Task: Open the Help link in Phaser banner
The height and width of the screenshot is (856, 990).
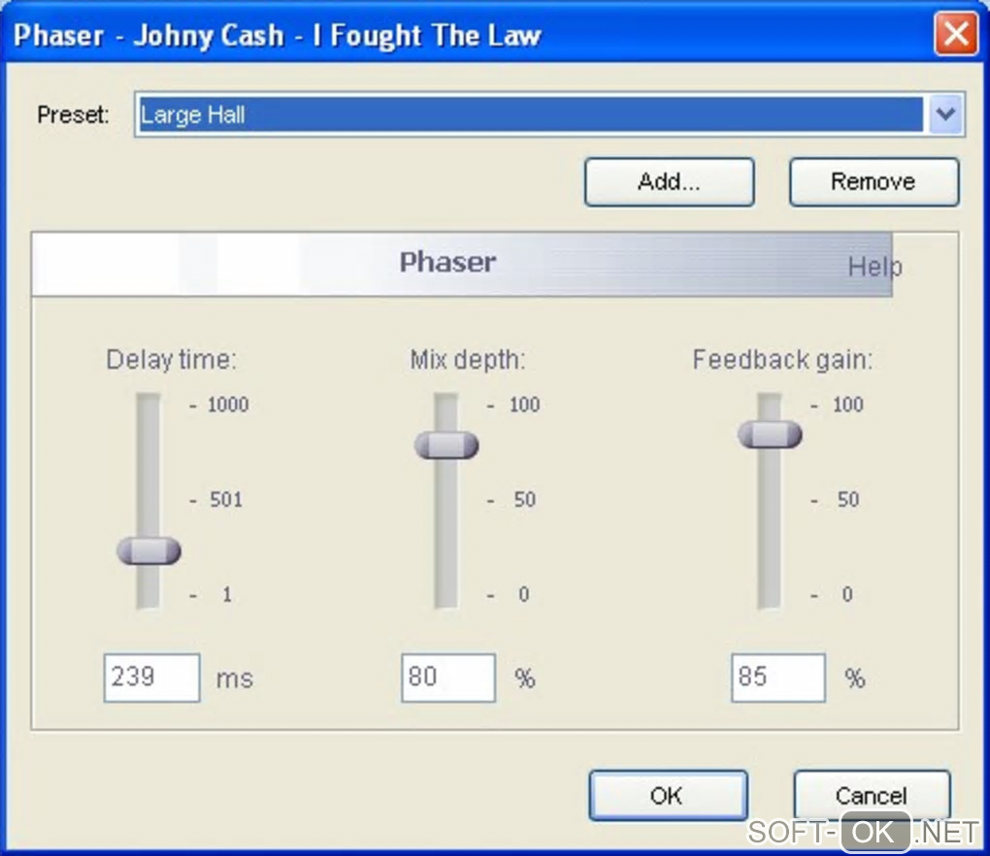Action: (x=874, y=266)
